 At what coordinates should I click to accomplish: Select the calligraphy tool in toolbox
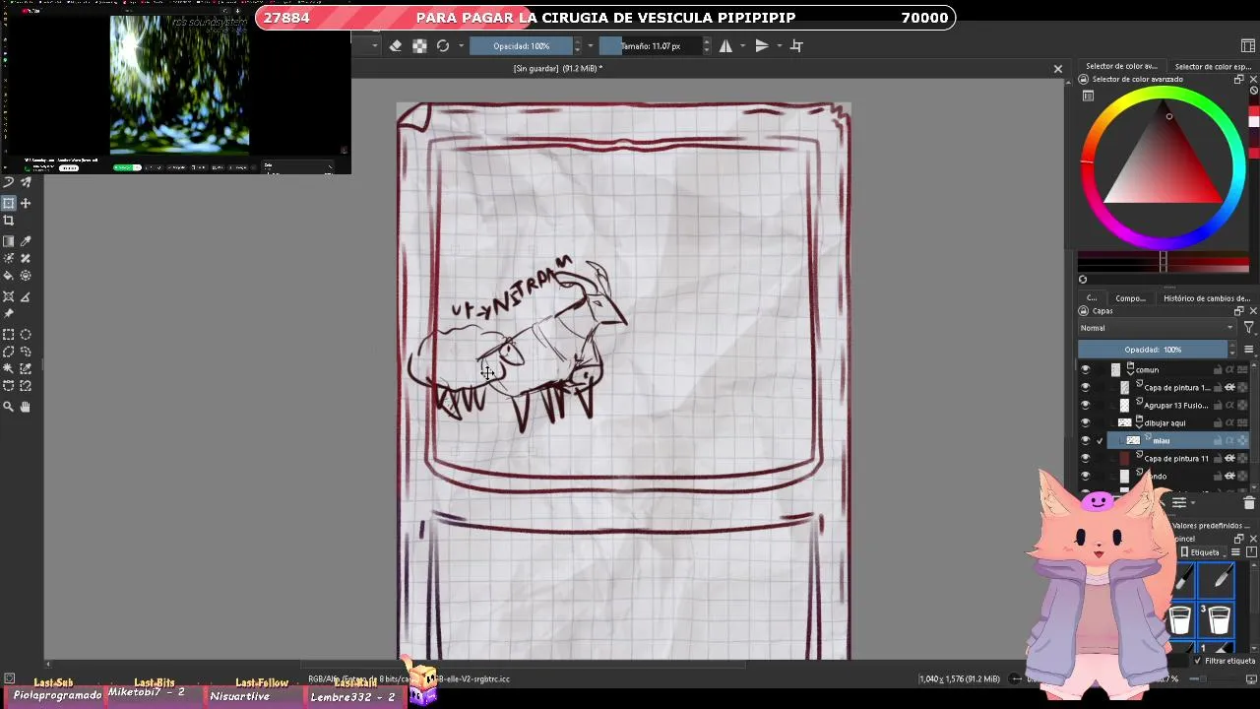(x=8, y=181)
